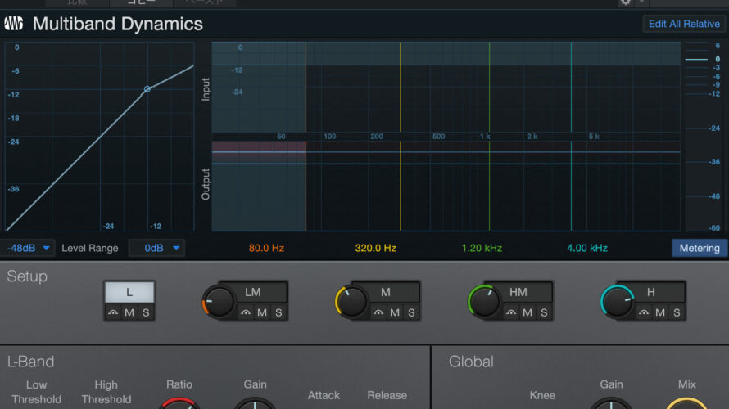Image resolution: width=729 pixels, height=409 pixels.
Task: Click the Knee label in Global
Action: click(x=542, y=396)
